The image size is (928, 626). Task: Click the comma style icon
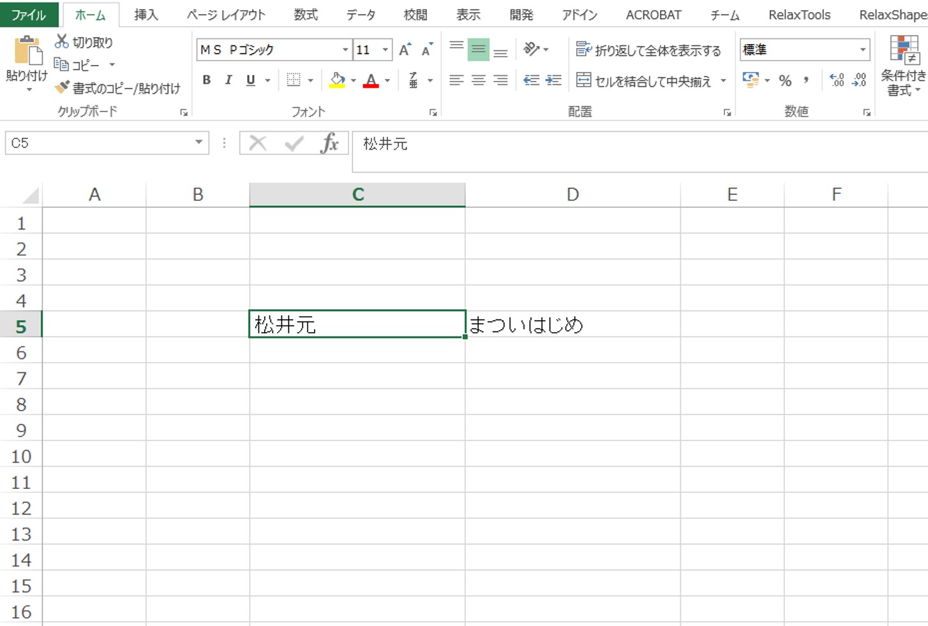coord(805,80)
